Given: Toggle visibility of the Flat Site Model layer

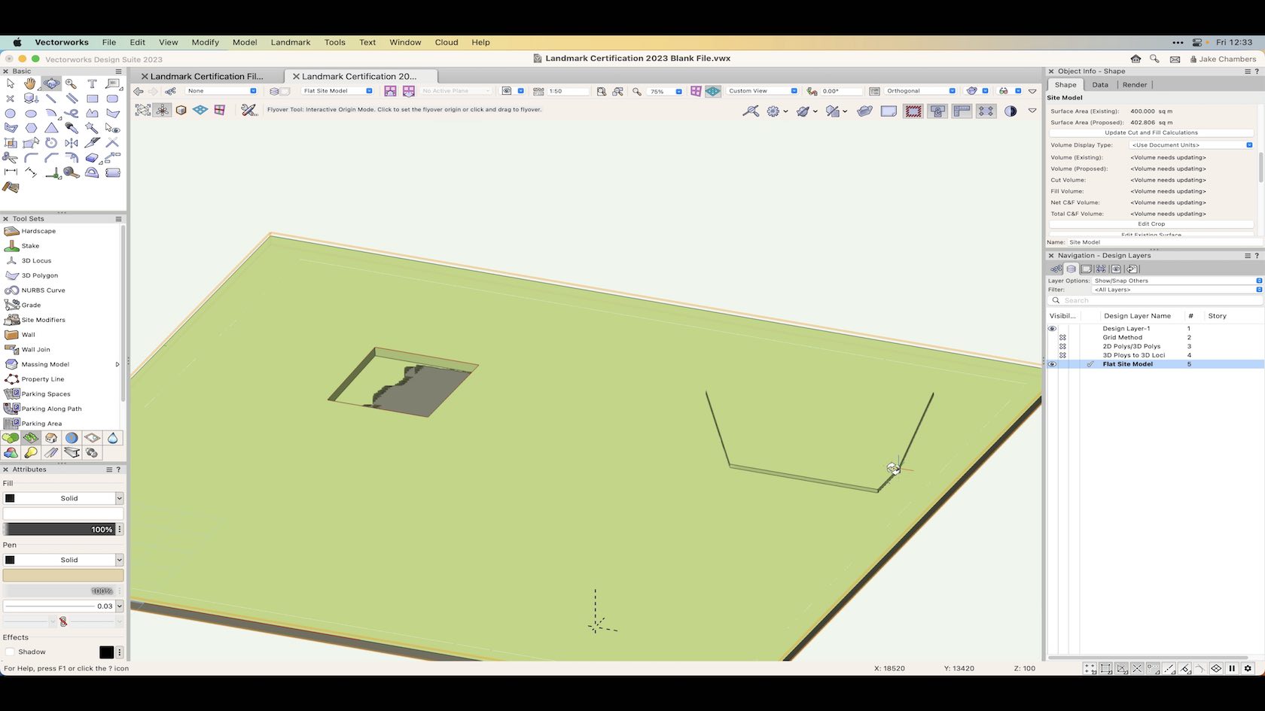Looking at the screenshot, I should 1052,364.
